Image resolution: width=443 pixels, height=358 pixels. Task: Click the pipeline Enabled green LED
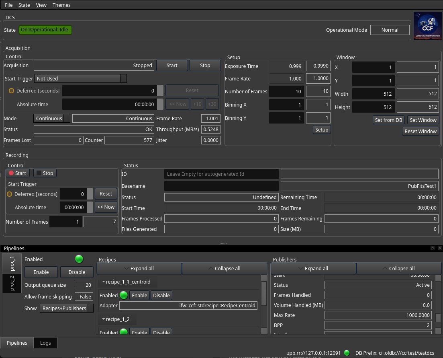coord(79,259)
